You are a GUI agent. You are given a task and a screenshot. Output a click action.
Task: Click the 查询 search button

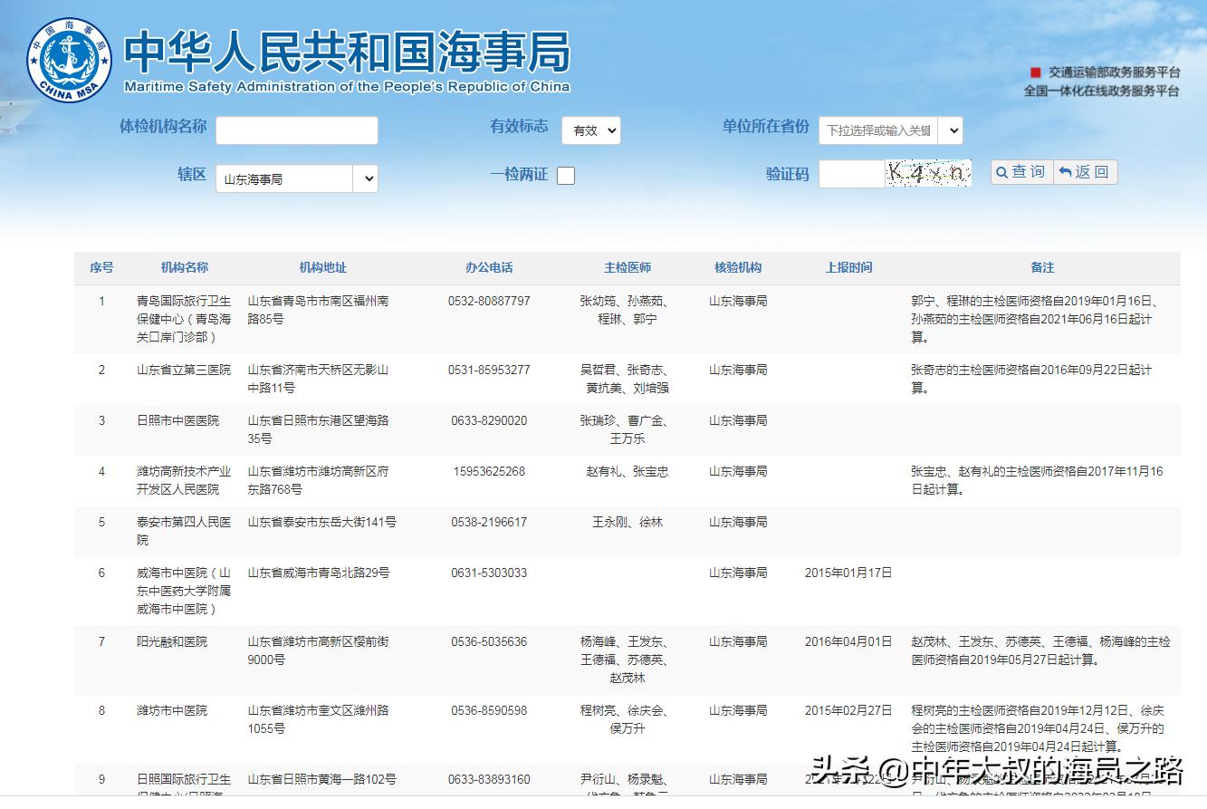tap(1020, 172)
